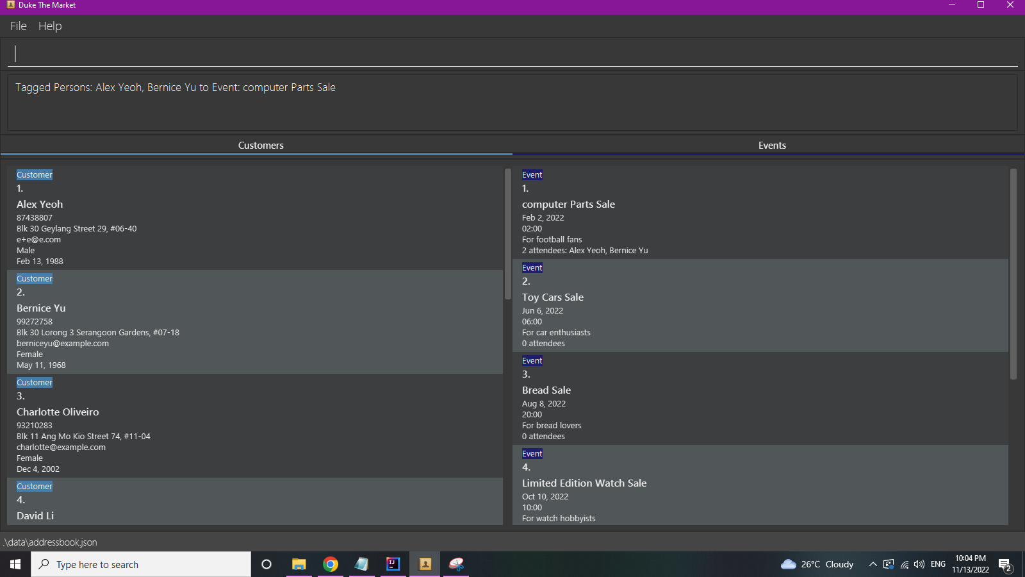Open the notification center icon
Viewport: 1025px width, 577px height.
tap(1005, 565)
